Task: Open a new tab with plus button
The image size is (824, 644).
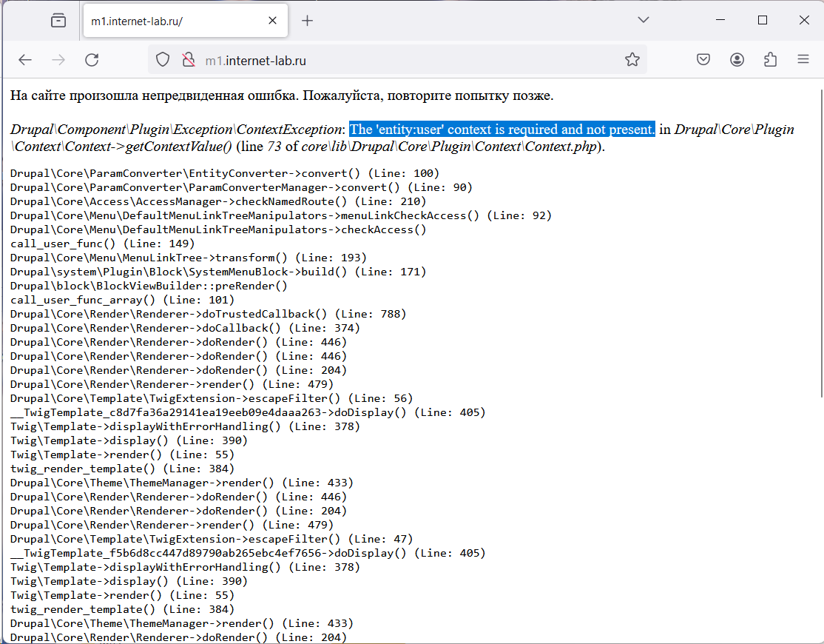Action: (308, 21)
